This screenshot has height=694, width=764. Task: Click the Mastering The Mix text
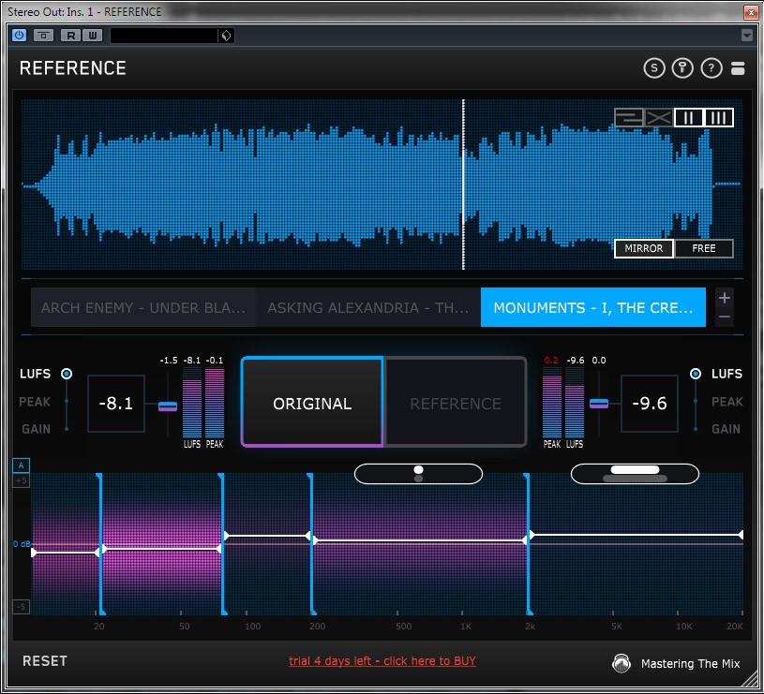[690, 663]
